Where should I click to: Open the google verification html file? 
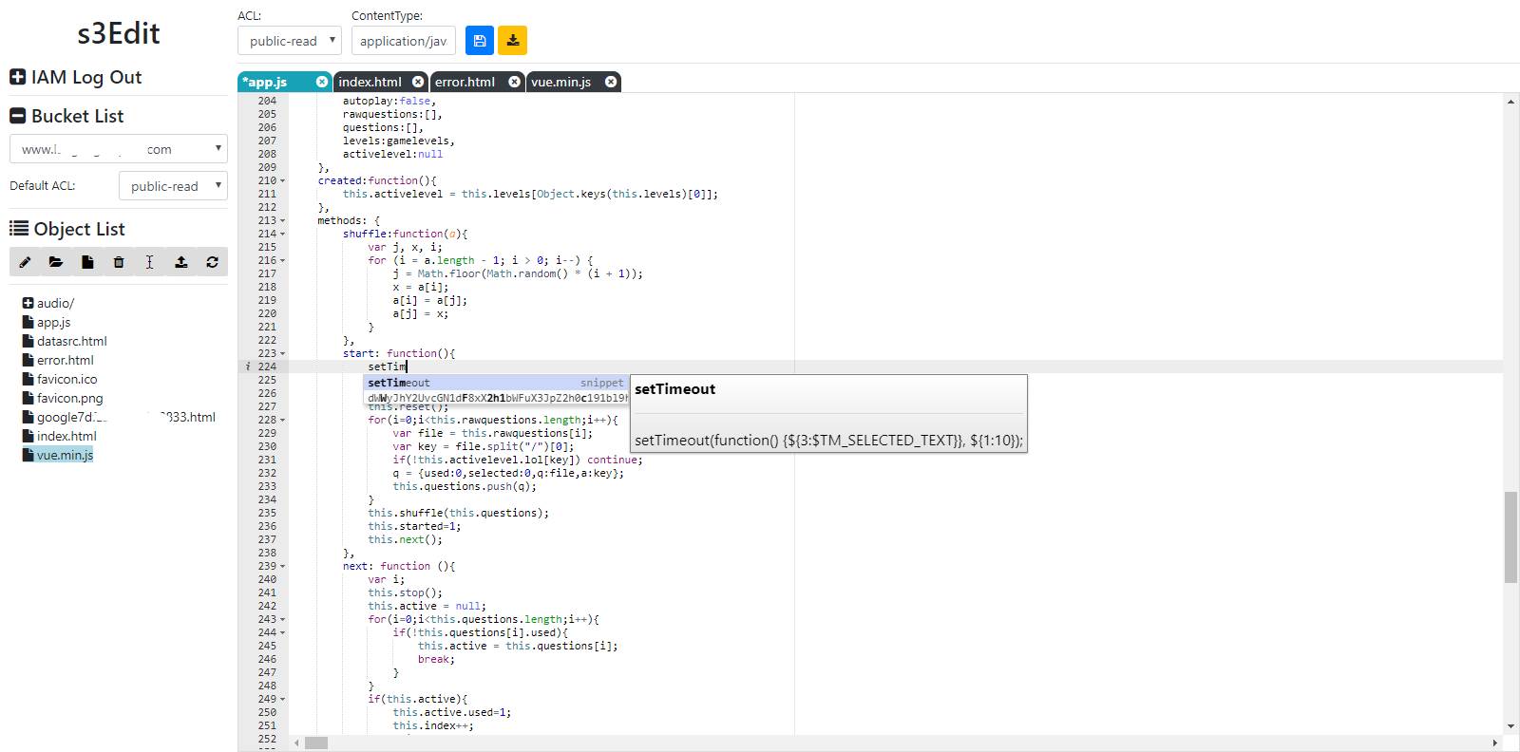125,417
